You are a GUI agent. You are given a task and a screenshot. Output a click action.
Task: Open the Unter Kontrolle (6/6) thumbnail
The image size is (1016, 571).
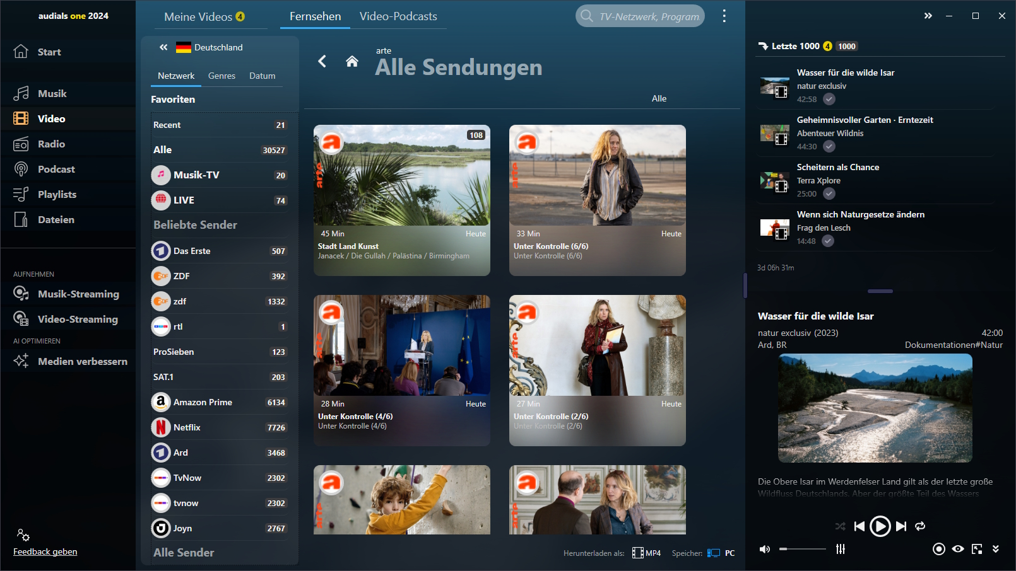tap(598, 175)
